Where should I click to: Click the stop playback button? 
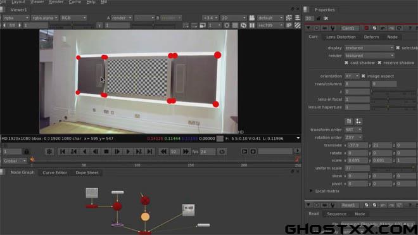106,151
